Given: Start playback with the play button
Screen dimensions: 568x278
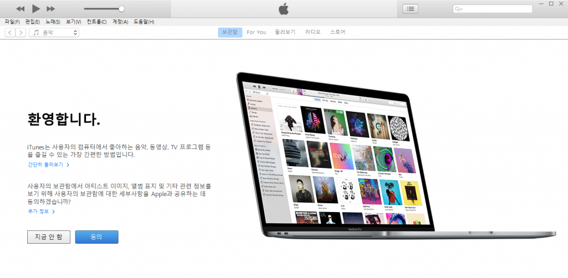Looking at the screenshot, I should [x=36, y=9].
